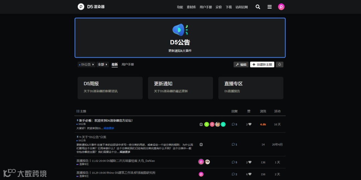The height and width of the screenshot is (180, 361).
Task: Open 定价 in top navigation
Action: (x=219, y=7)
